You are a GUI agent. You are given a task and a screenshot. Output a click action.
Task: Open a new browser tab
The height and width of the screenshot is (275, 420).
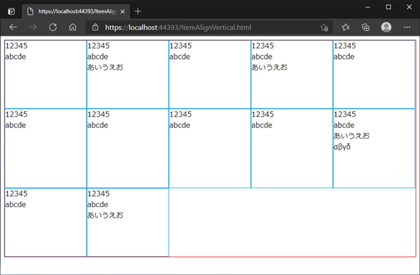(x=138, y=11)
